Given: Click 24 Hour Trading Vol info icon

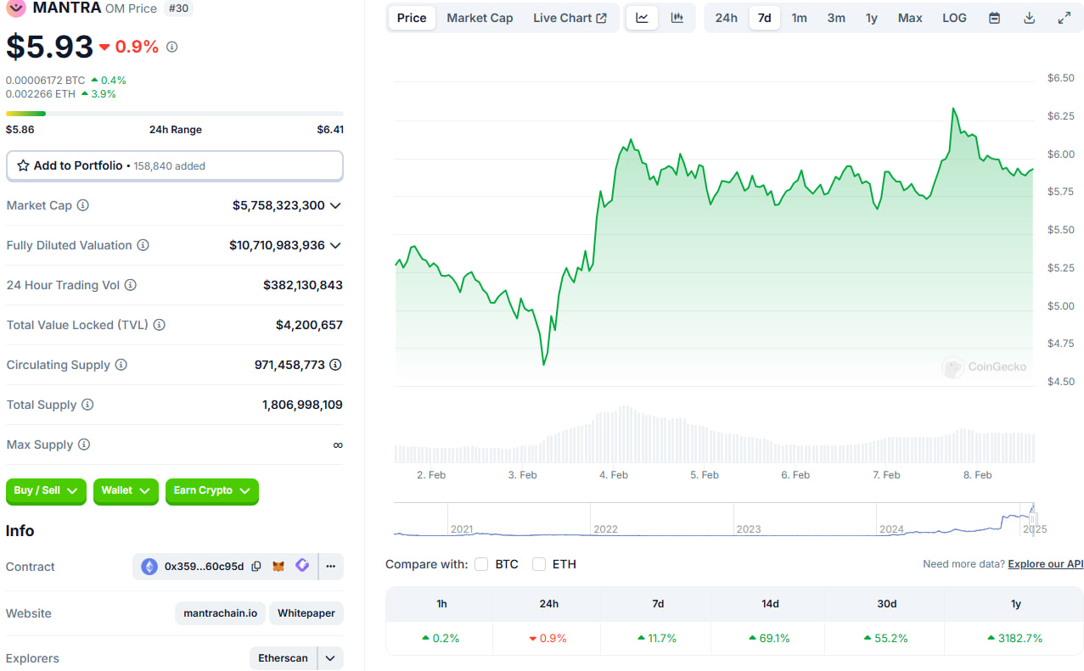Looking at the screenshot, I should tap(130, 285).
